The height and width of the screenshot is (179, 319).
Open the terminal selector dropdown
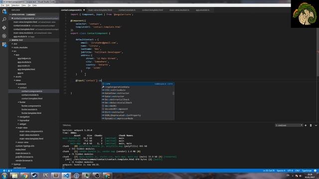click(289, 125)
